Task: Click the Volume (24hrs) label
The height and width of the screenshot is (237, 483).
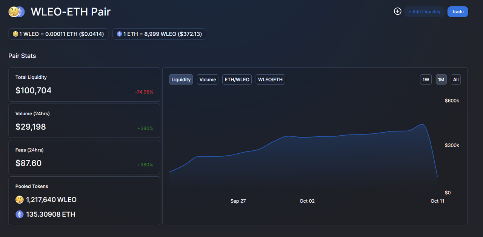Action: coord(32,113)
